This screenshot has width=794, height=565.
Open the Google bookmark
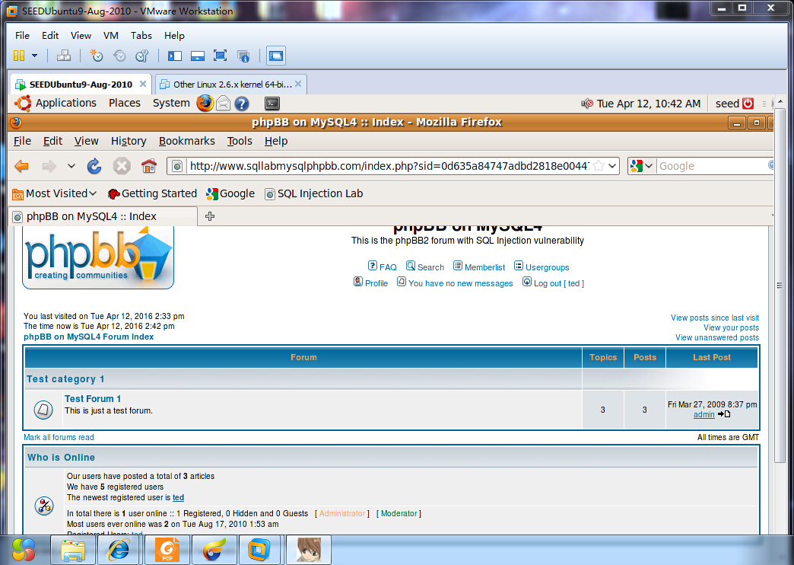pyautogui.click(x=230, y=193)
